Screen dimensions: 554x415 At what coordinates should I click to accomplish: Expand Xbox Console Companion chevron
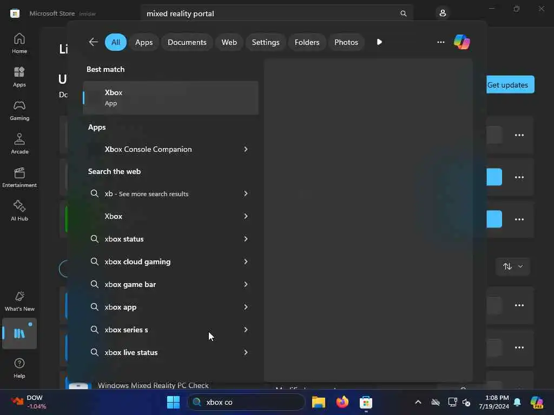click(246, 149)
